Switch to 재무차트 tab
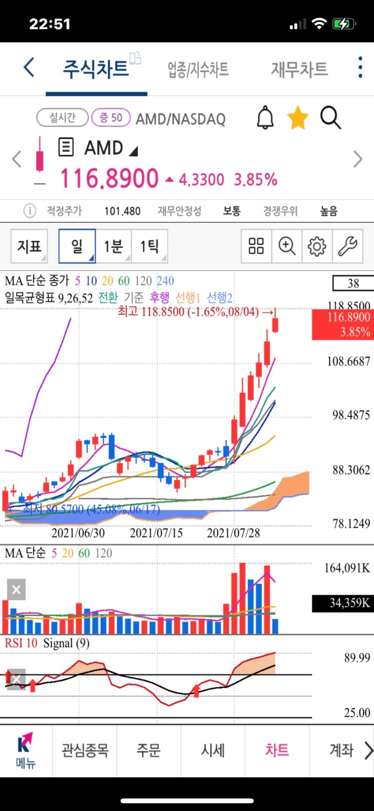 (x=299, y=69)
